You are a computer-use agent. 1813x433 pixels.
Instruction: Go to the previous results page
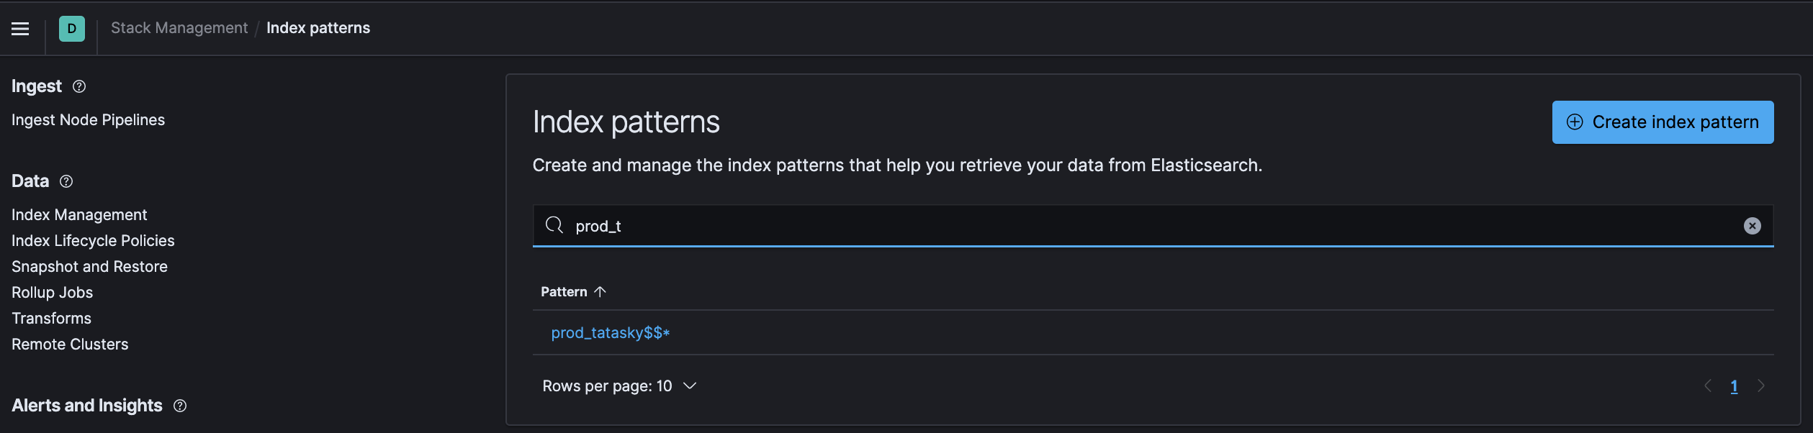[x=1707, y=386]
